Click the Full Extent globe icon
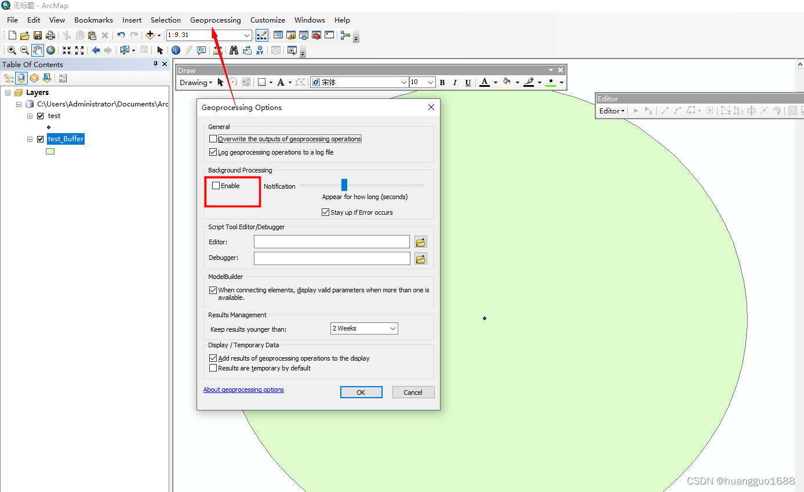This screenshot has height=492, width=804. point(50,50)
